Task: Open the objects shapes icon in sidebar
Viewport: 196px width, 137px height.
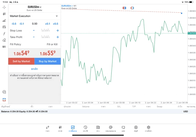Action: pos(4,40)
